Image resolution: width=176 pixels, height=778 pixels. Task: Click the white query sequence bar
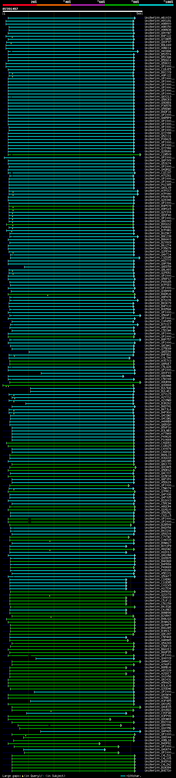pyautogui.click(x=73, y=11)
